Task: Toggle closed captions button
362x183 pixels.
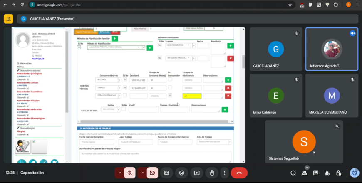Action: pyautogui.click(x=166, y=173)
